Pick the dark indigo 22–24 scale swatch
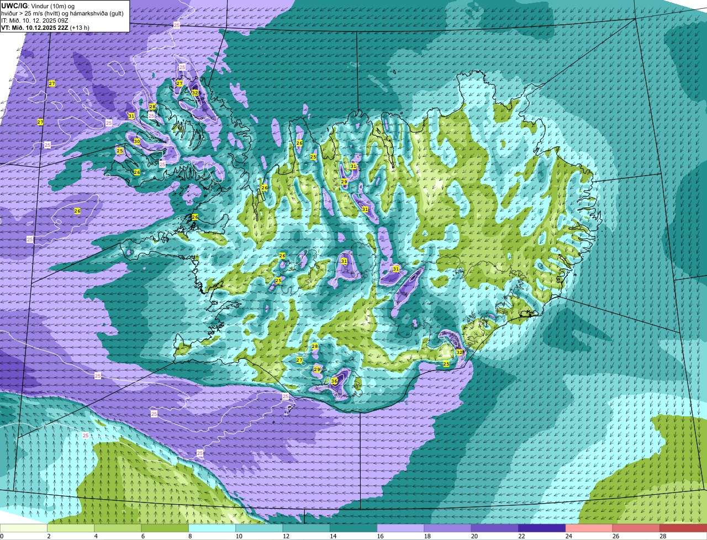The height and width of the screenshot is (540, 707). tap(542, 528)
